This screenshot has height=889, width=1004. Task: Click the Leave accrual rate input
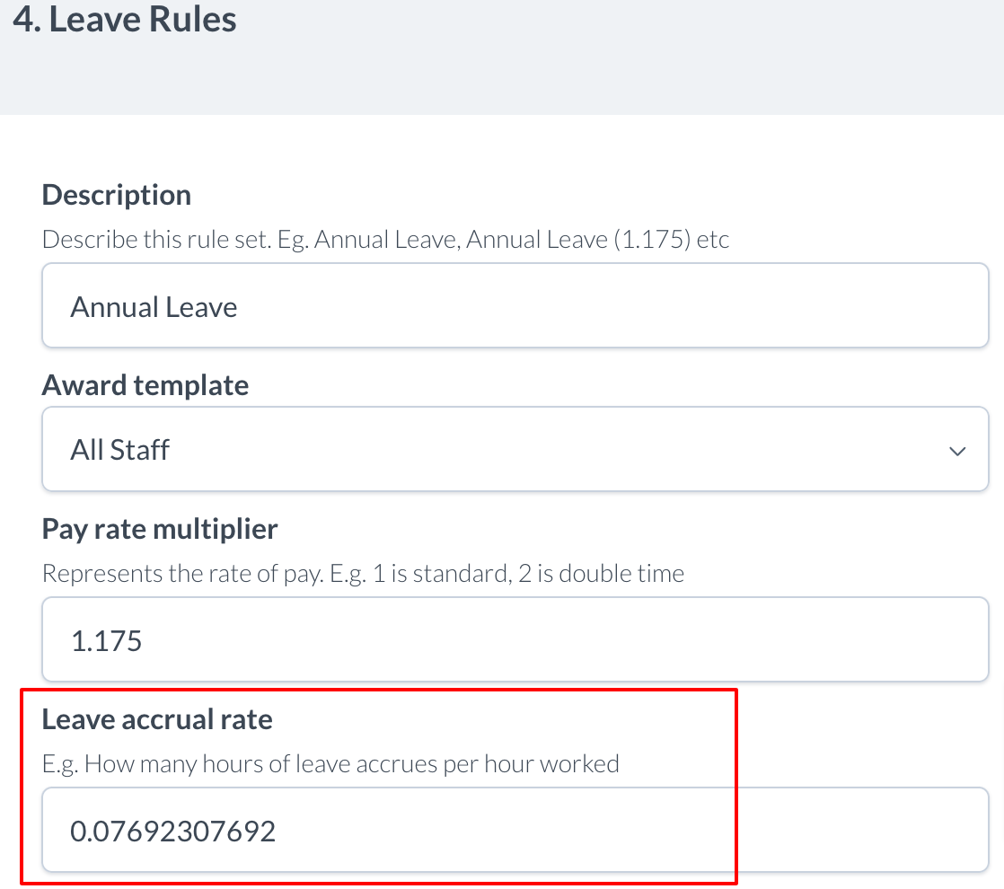(515, 831)
